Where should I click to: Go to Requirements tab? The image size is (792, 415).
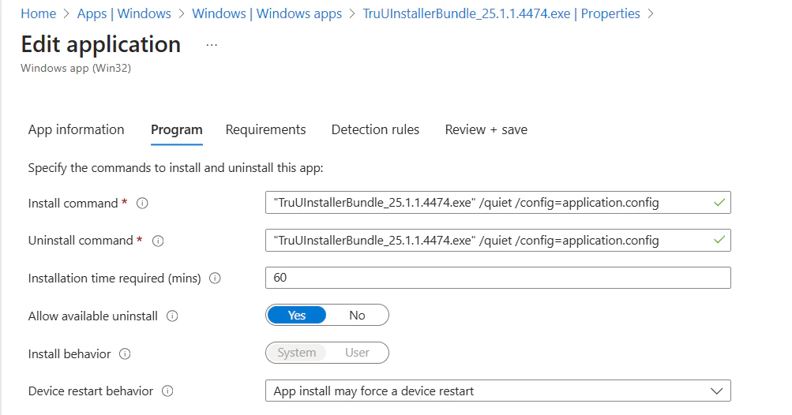tap(265, 129)
